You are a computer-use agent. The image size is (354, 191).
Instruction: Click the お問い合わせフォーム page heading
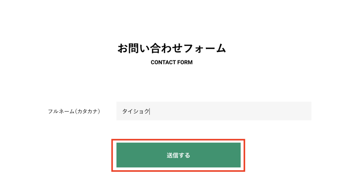[171, 48]
